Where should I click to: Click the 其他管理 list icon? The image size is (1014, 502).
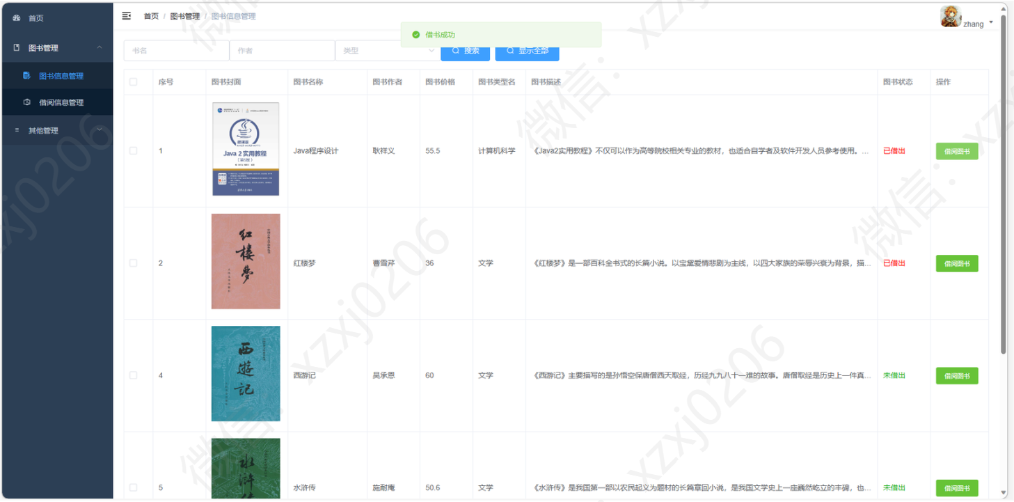click(x=17, y=130)
